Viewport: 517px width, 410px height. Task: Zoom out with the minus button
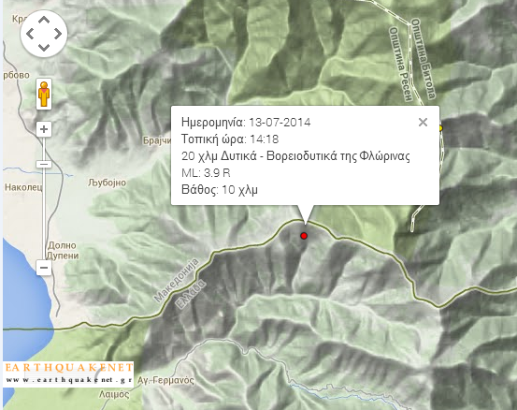(44, 268)
